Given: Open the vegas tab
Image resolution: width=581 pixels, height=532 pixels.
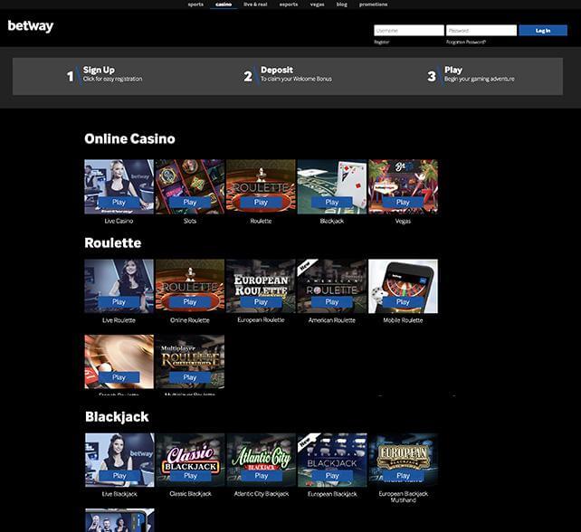Looking at the screenshot, I should pos(317,5).
